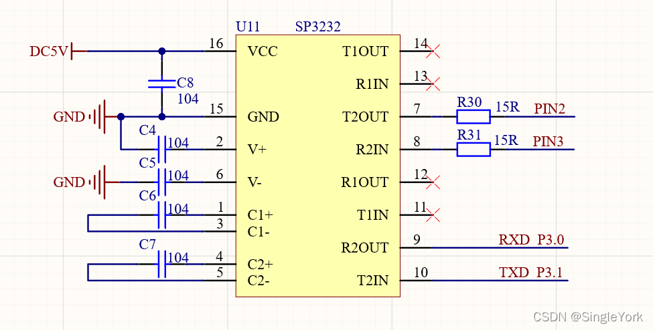Select the U11 designator text
Image resolution: width=653 pixels, height=330 pixels.
point(248,27)
